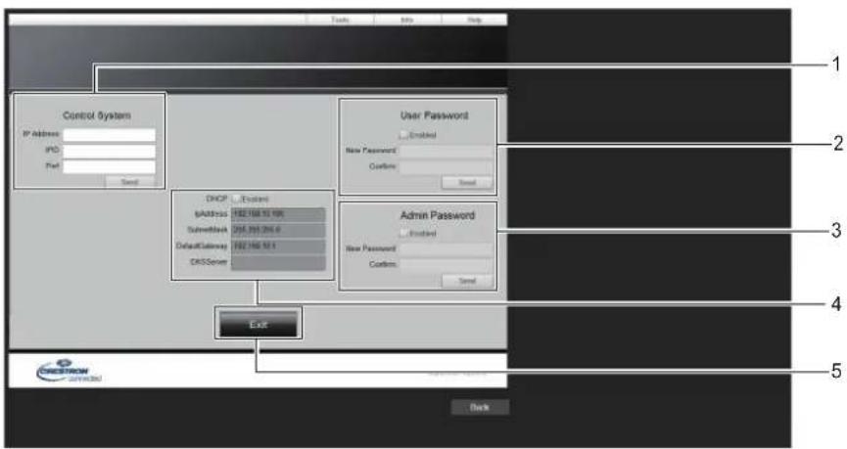Click the Admin Password Confirm field
Screen dimensions: 847x449
tap(446, 264)
